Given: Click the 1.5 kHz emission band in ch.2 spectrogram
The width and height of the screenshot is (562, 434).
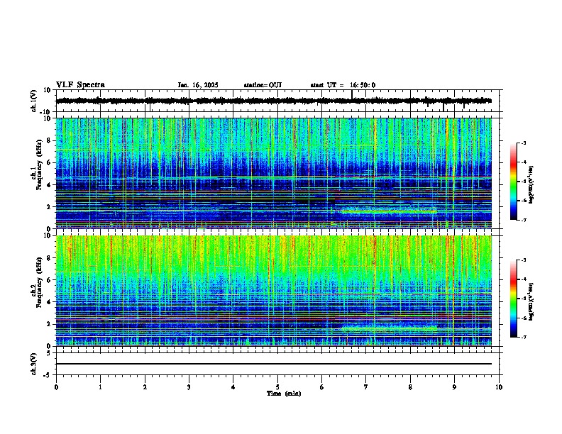Looking at the screenshot, I should point(389,328).
